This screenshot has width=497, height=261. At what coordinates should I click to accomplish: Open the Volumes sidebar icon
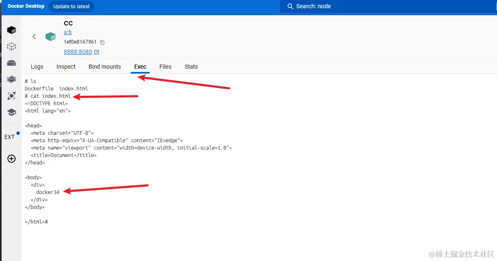click(x=12, y=63)
